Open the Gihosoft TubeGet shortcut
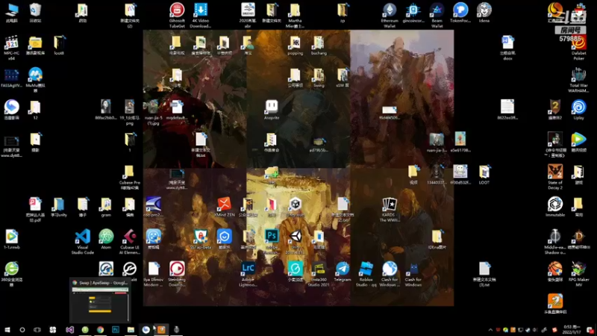The height and width of the screenshot is (336, 597). pyautogui.click(x=177, y=15)
